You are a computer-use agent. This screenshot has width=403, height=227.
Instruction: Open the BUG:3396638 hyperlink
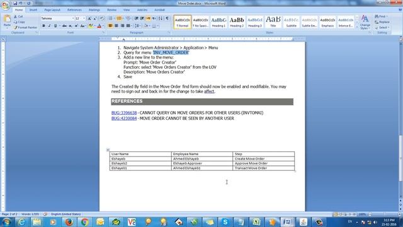[124, 113]
